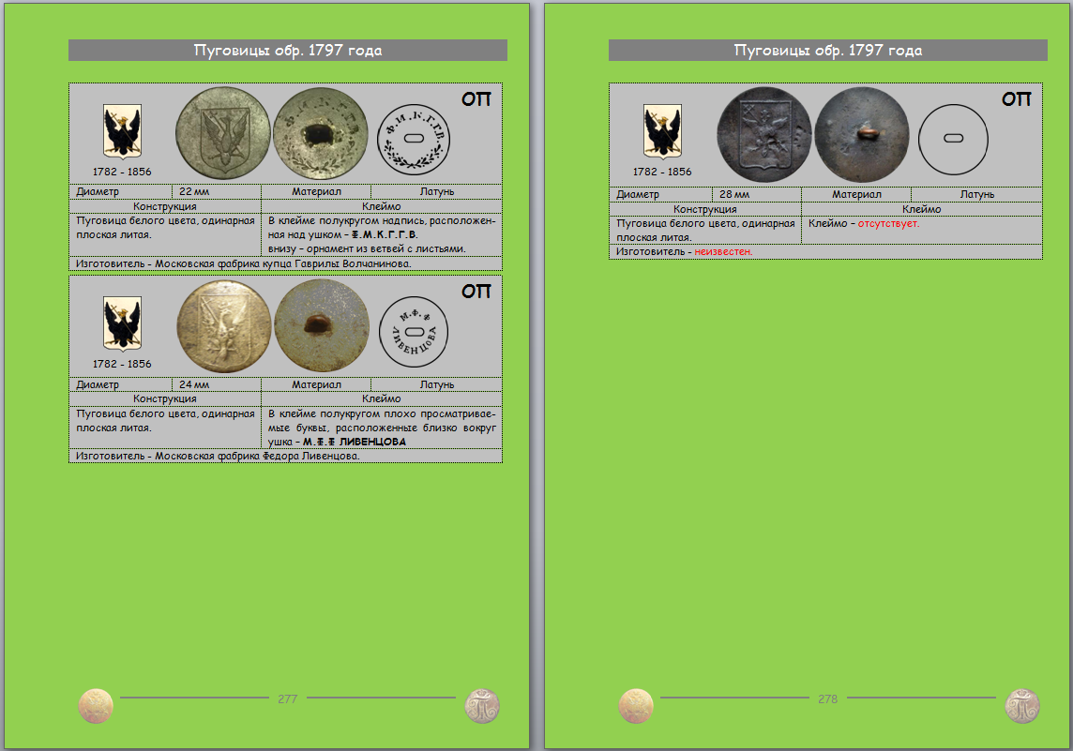Click the page number 277

click(x=288, y=698)
